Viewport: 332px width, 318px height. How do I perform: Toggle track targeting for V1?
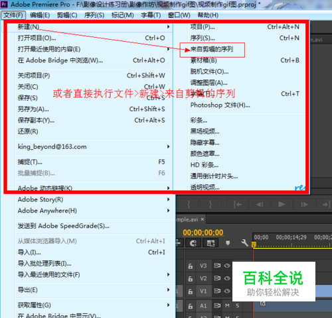click(x=203, y=291)
